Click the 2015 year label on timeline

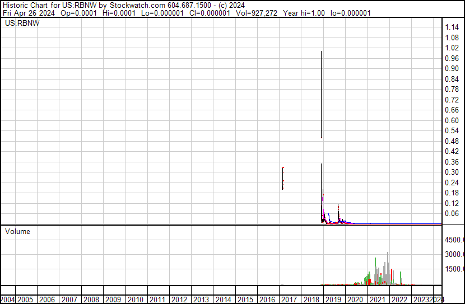pyautogui.click(x=245, y=300)
